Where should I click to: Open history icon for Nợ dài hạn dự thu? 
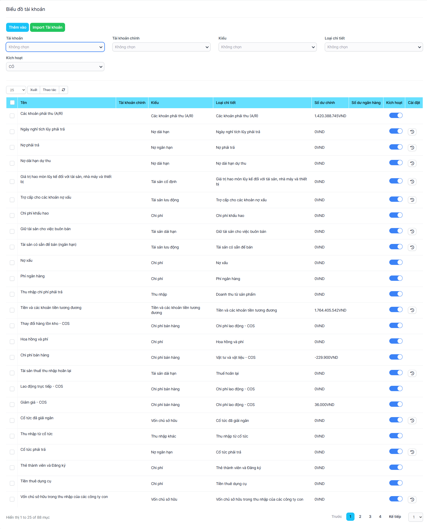tap(412, 163)
